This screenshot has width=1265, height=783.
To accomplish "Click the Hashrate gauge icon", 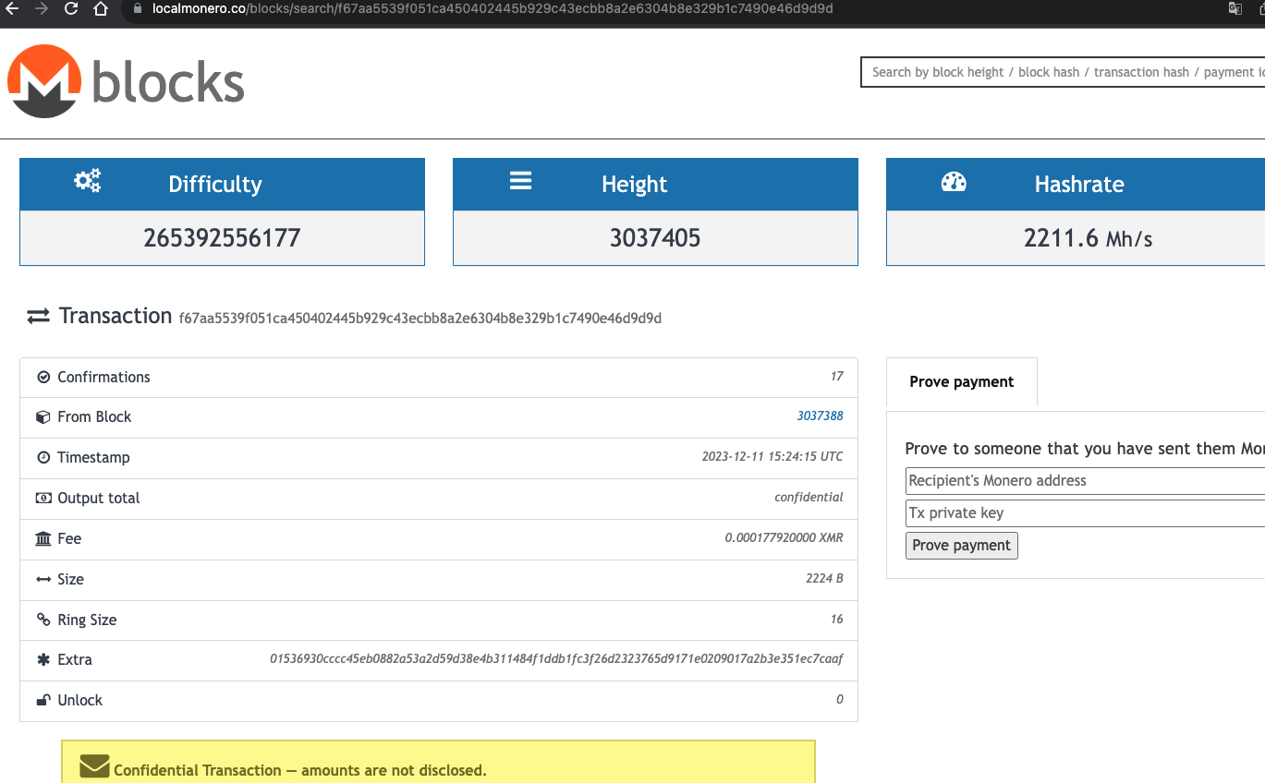I will click(x=954, y=182).
